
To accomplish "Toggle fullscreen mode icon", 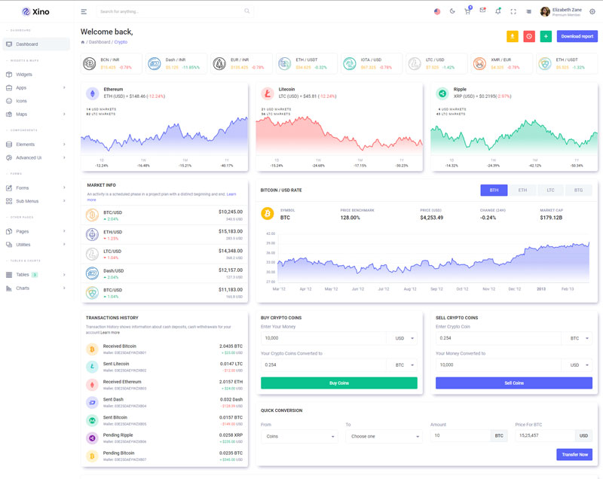I will 513,11.
